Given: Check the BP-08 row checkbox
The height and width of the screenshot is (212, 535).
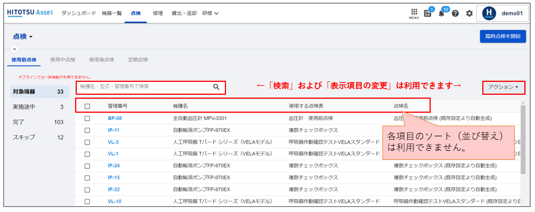Looking at the screenshot, I should coord(87,118).
